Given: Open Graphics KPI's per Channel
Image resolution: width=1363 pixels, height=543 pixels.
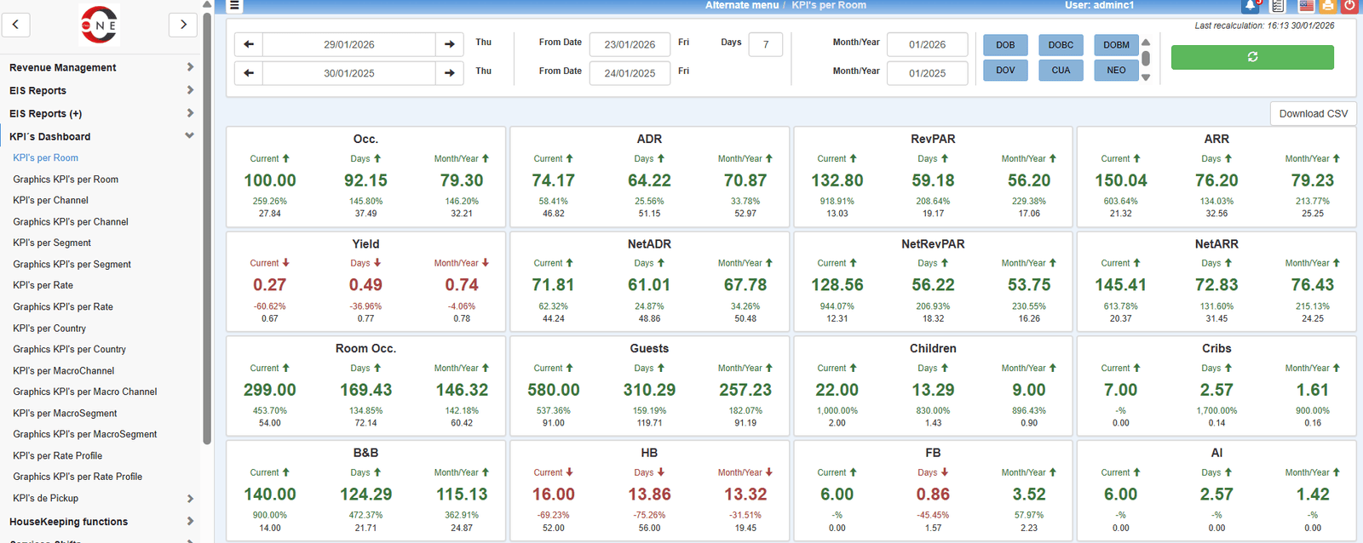Looking at the screenshot, I should pyautogui.click(x=71, y=222).
